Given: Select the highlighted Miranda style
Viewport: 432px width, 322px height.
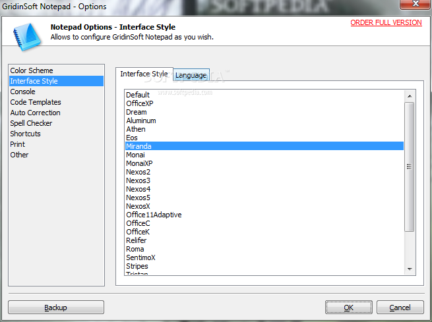Looking at the screenshot, I should point(264,146).
